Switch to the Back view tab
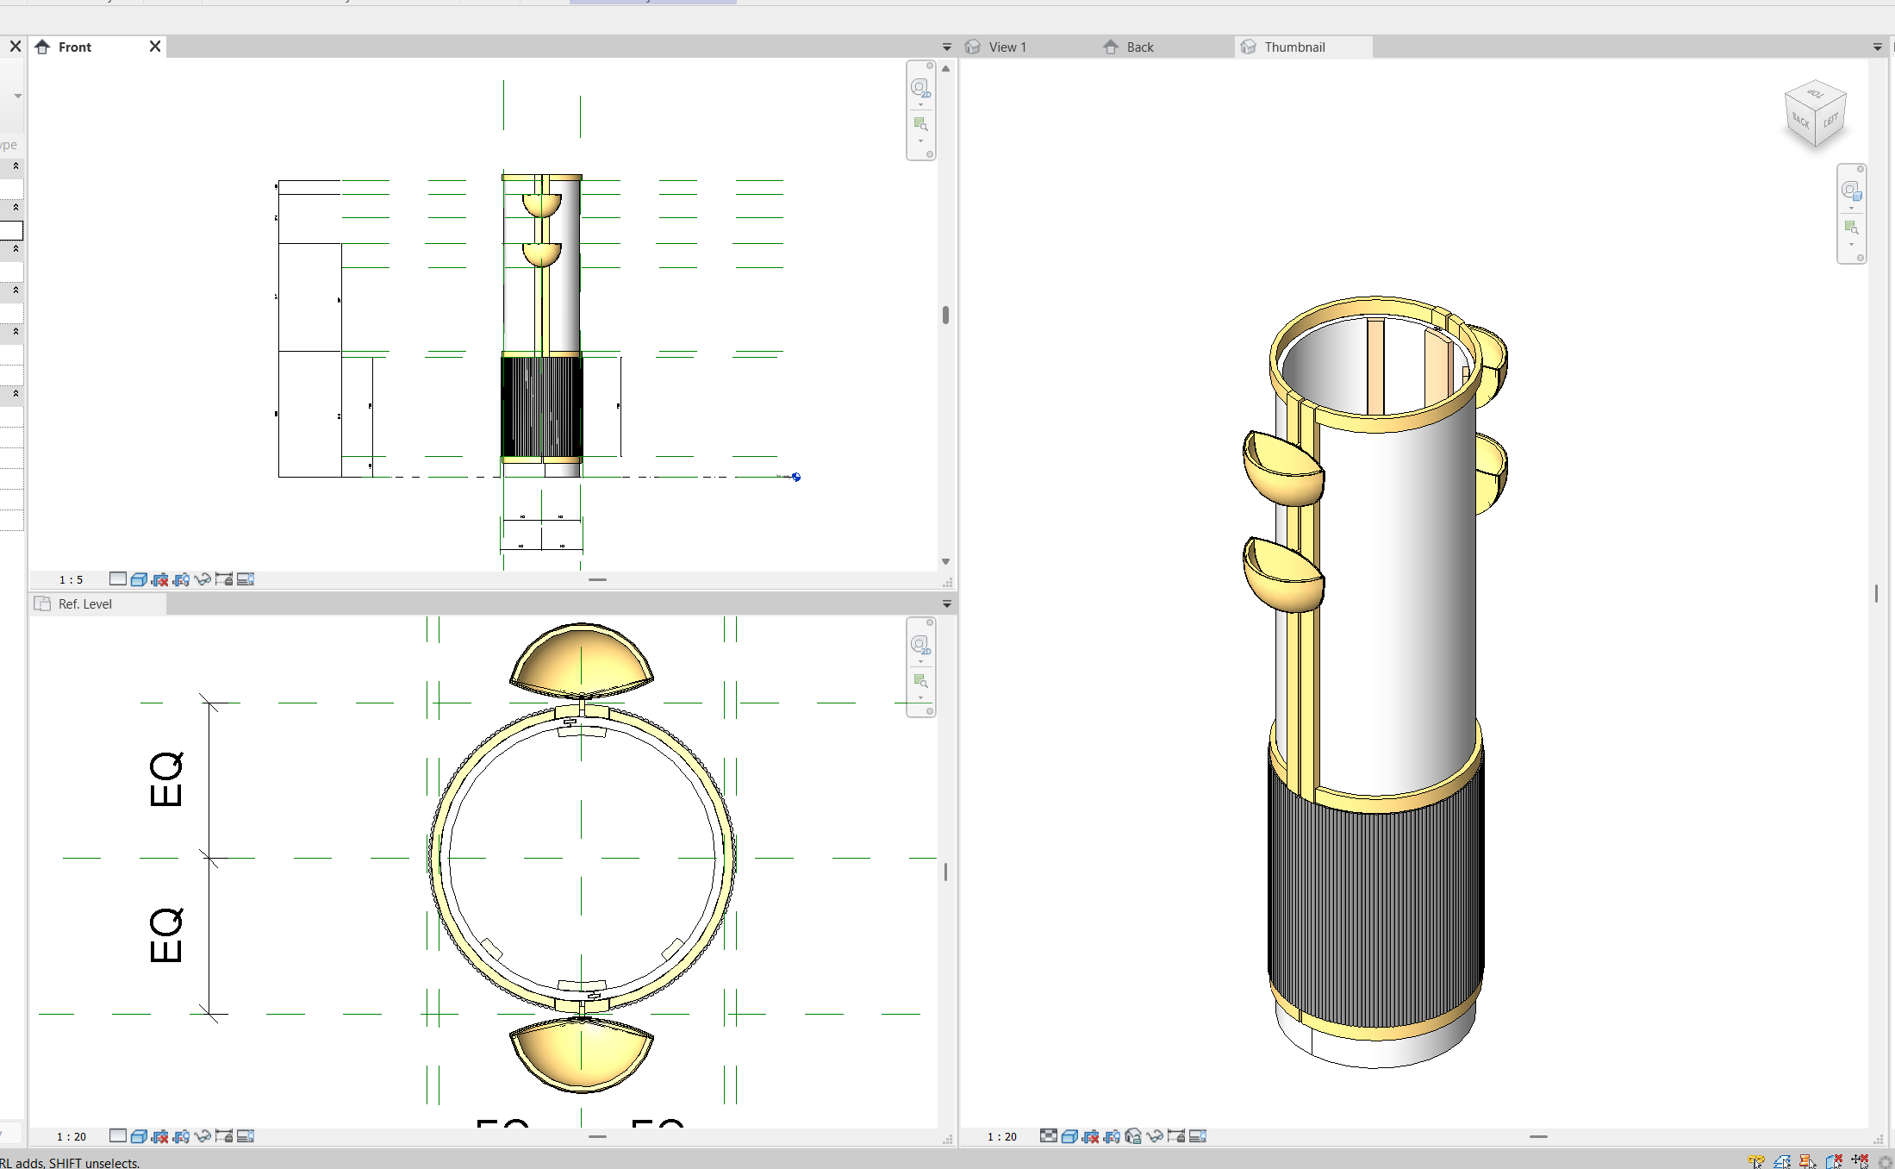This screenshot has height=1169, width=1895. [x=1139, y=47]
